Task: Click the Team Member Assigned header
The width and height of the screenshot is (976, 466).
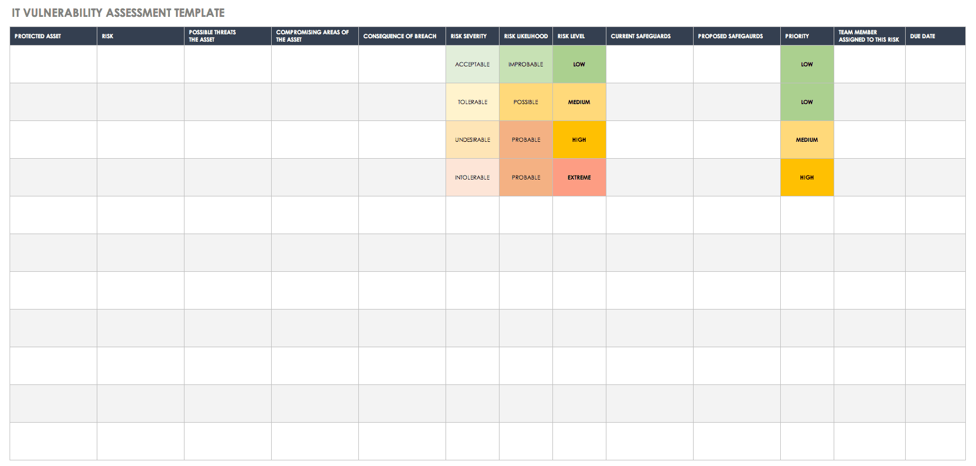Action: [x=869, y=36]
